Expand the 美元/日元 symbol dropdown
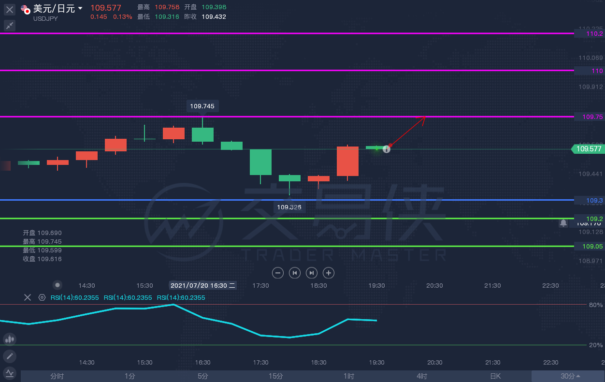This screenshot has width=605, height=382. [80, 8]
